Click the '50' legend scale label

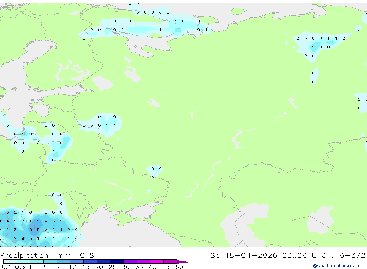tap(179, 267)
